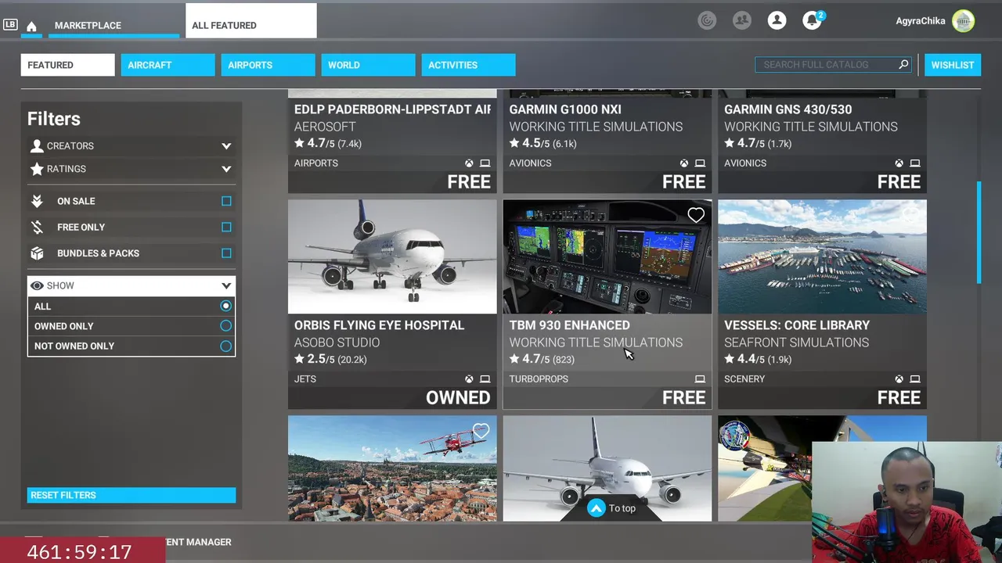Click AgyraChika username text

click(x=921, y=21)
